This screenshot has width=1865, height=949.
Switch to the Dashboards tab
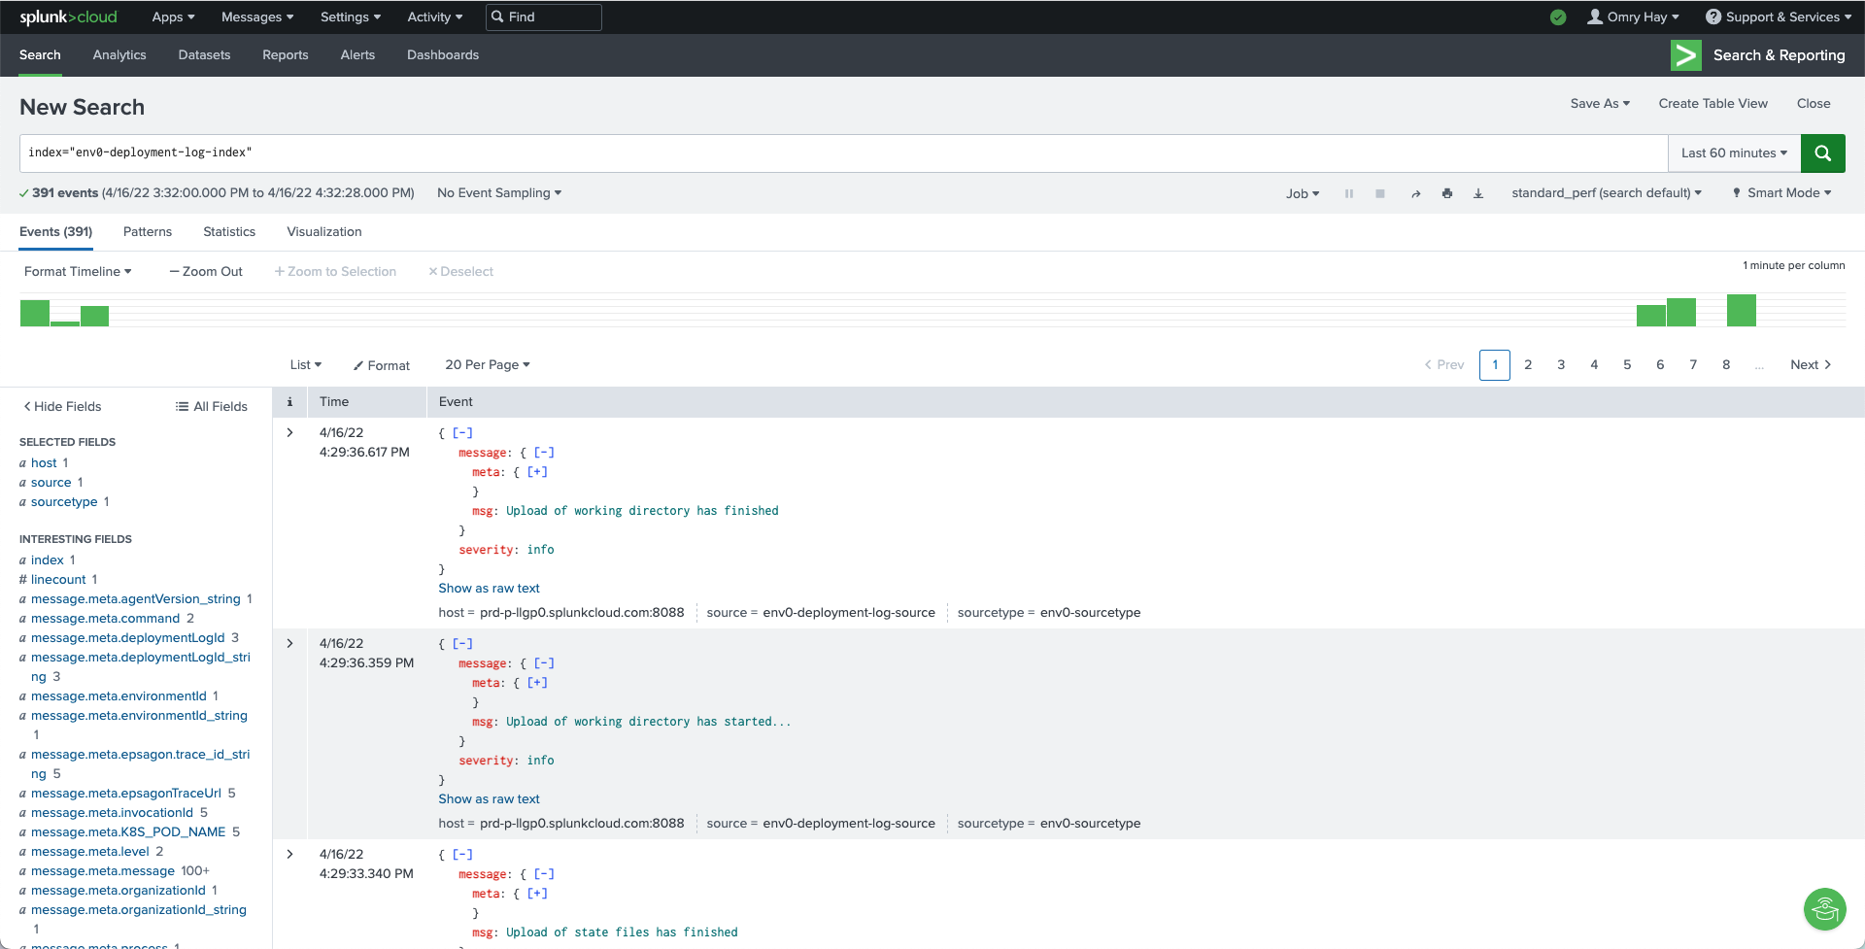tap(443, 55)
